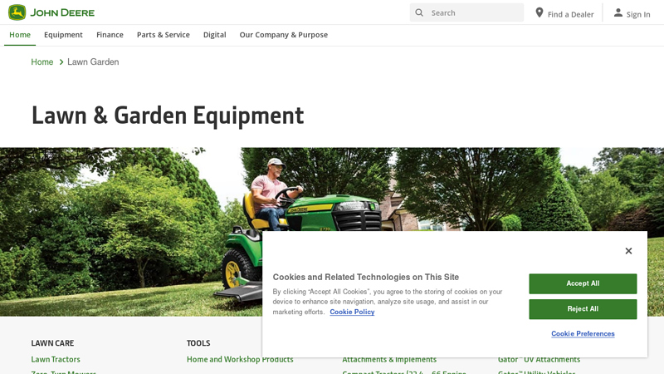Open the Cookie Policy link
The image size is (664, 374).
[352, 312]
